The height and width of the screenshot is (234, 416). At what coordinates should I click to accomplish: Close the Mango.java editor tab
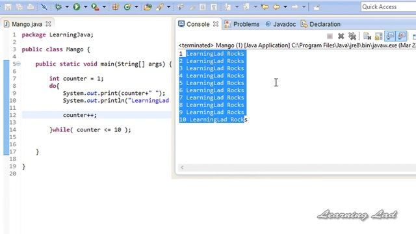tap(48, 24)
